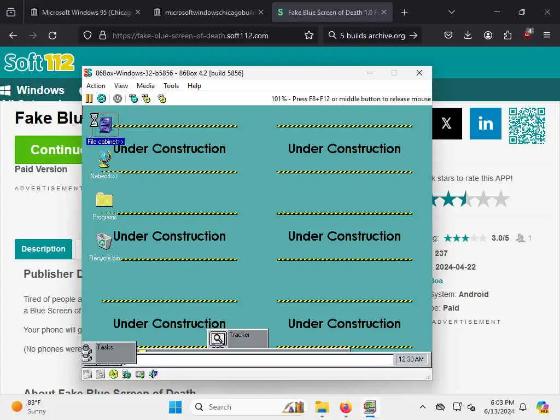
Task: Rate the app with second star
Action: click(450, 199)
